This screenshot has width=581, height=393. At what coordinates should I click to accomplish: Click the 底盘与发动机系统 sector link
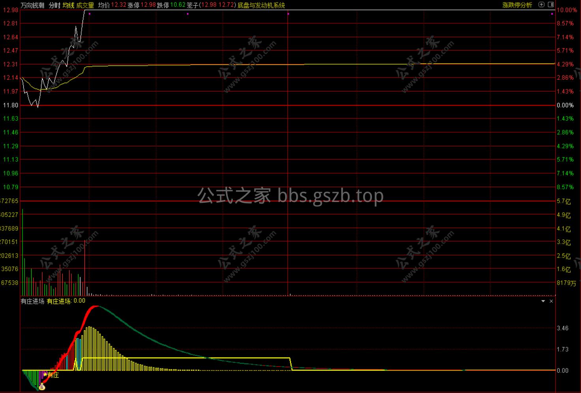coord(261,5)
